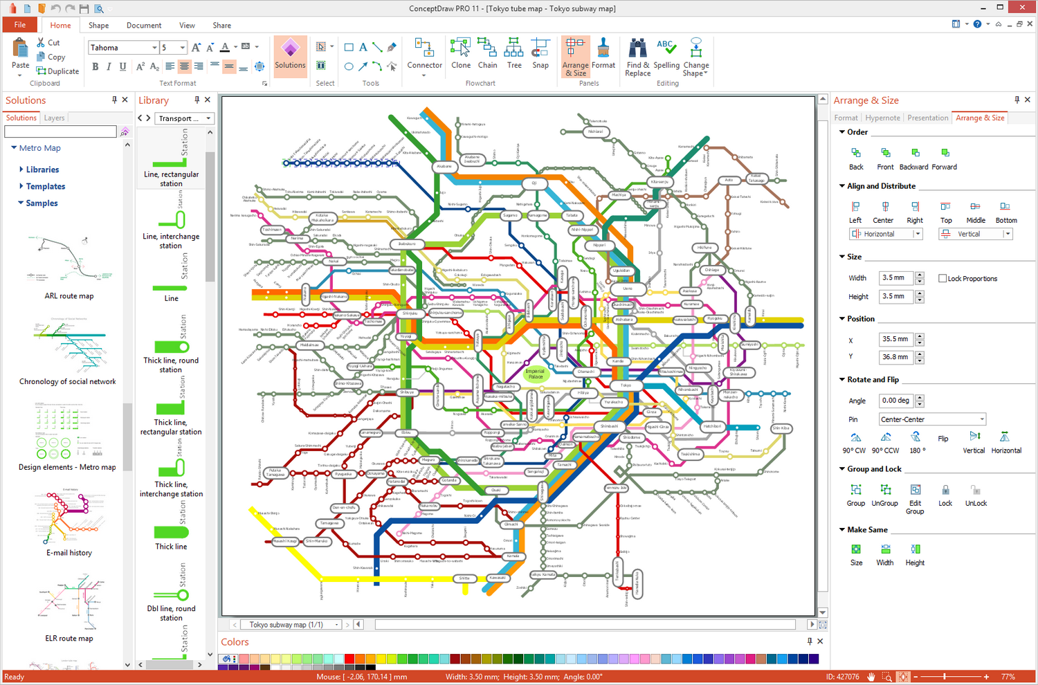
Task: Pick the red color swatch
Action: pos(349,659)
